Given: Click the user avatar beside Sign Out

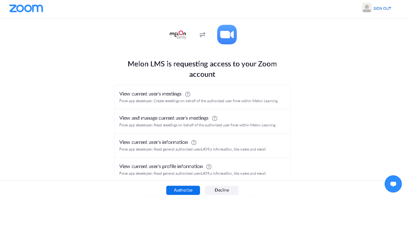Looking at the screenshot, I should [367, 8].
